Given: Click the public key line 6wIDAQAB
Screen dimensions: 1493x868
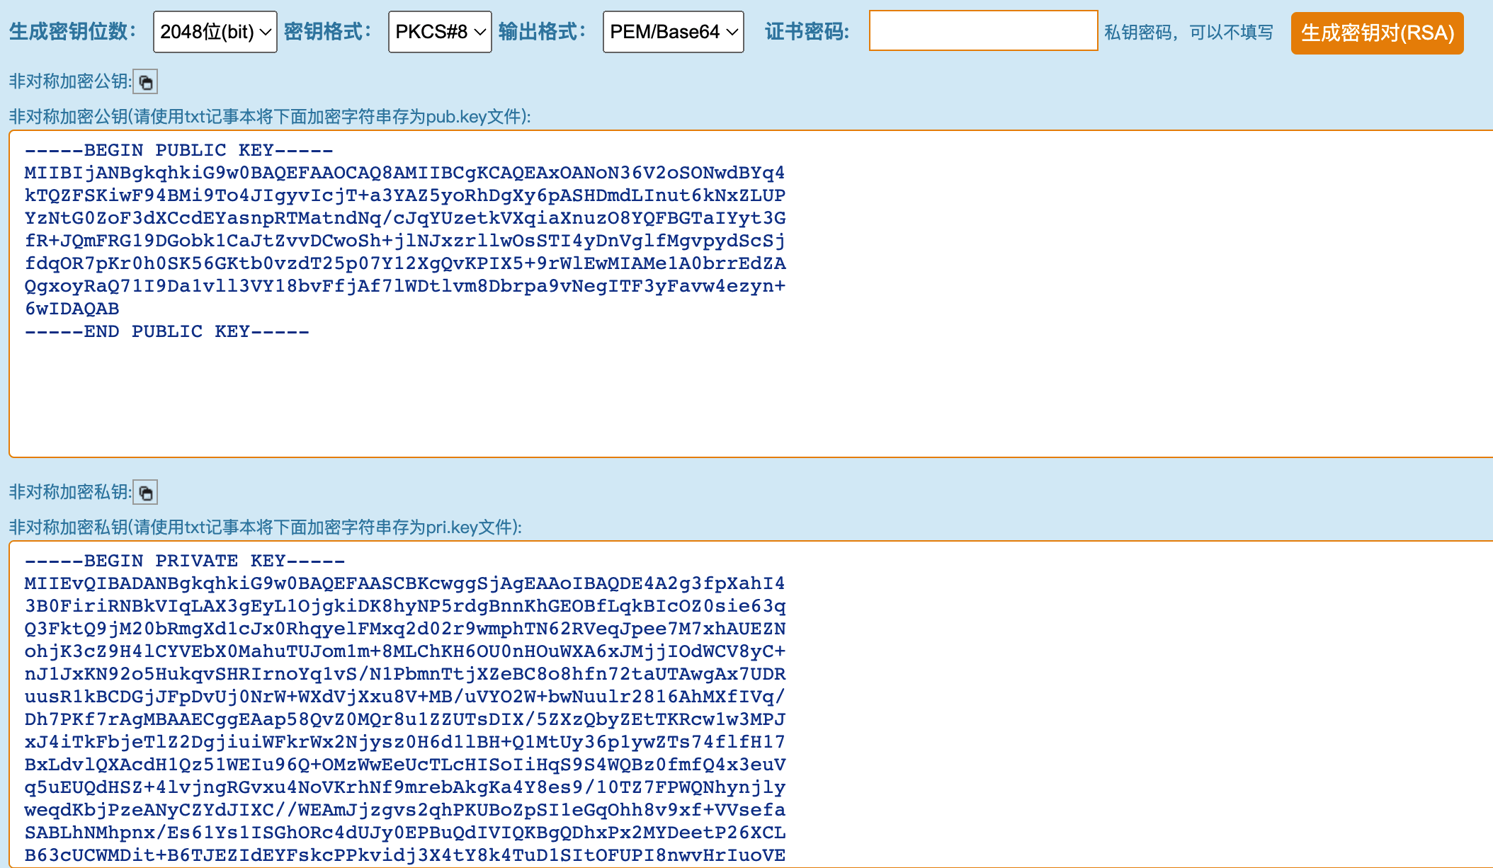Looking at the screenshot, I should coord(72,309).
